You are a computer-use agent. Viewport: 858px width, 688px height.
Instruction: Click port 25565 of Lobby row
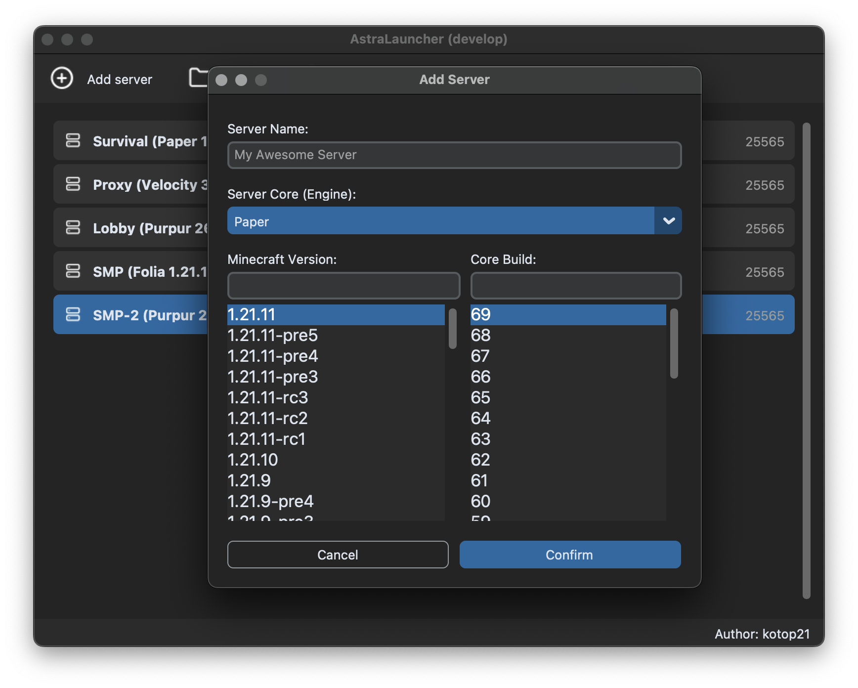(765, 229)
